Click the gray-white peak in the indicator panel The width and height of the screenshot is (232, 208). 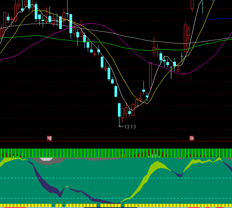[47, 160]
